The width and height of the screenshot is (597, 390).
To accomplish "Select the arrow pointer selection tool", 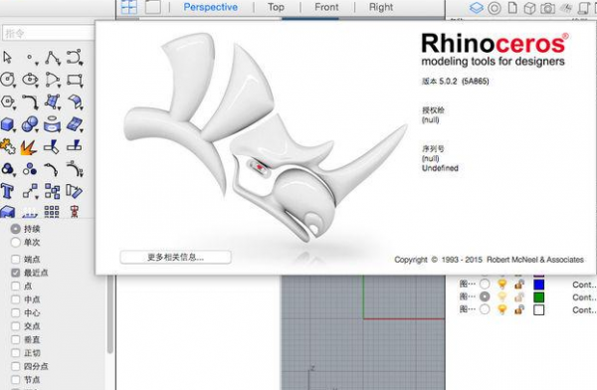I will pyautogui.click(x=8, y=58).
